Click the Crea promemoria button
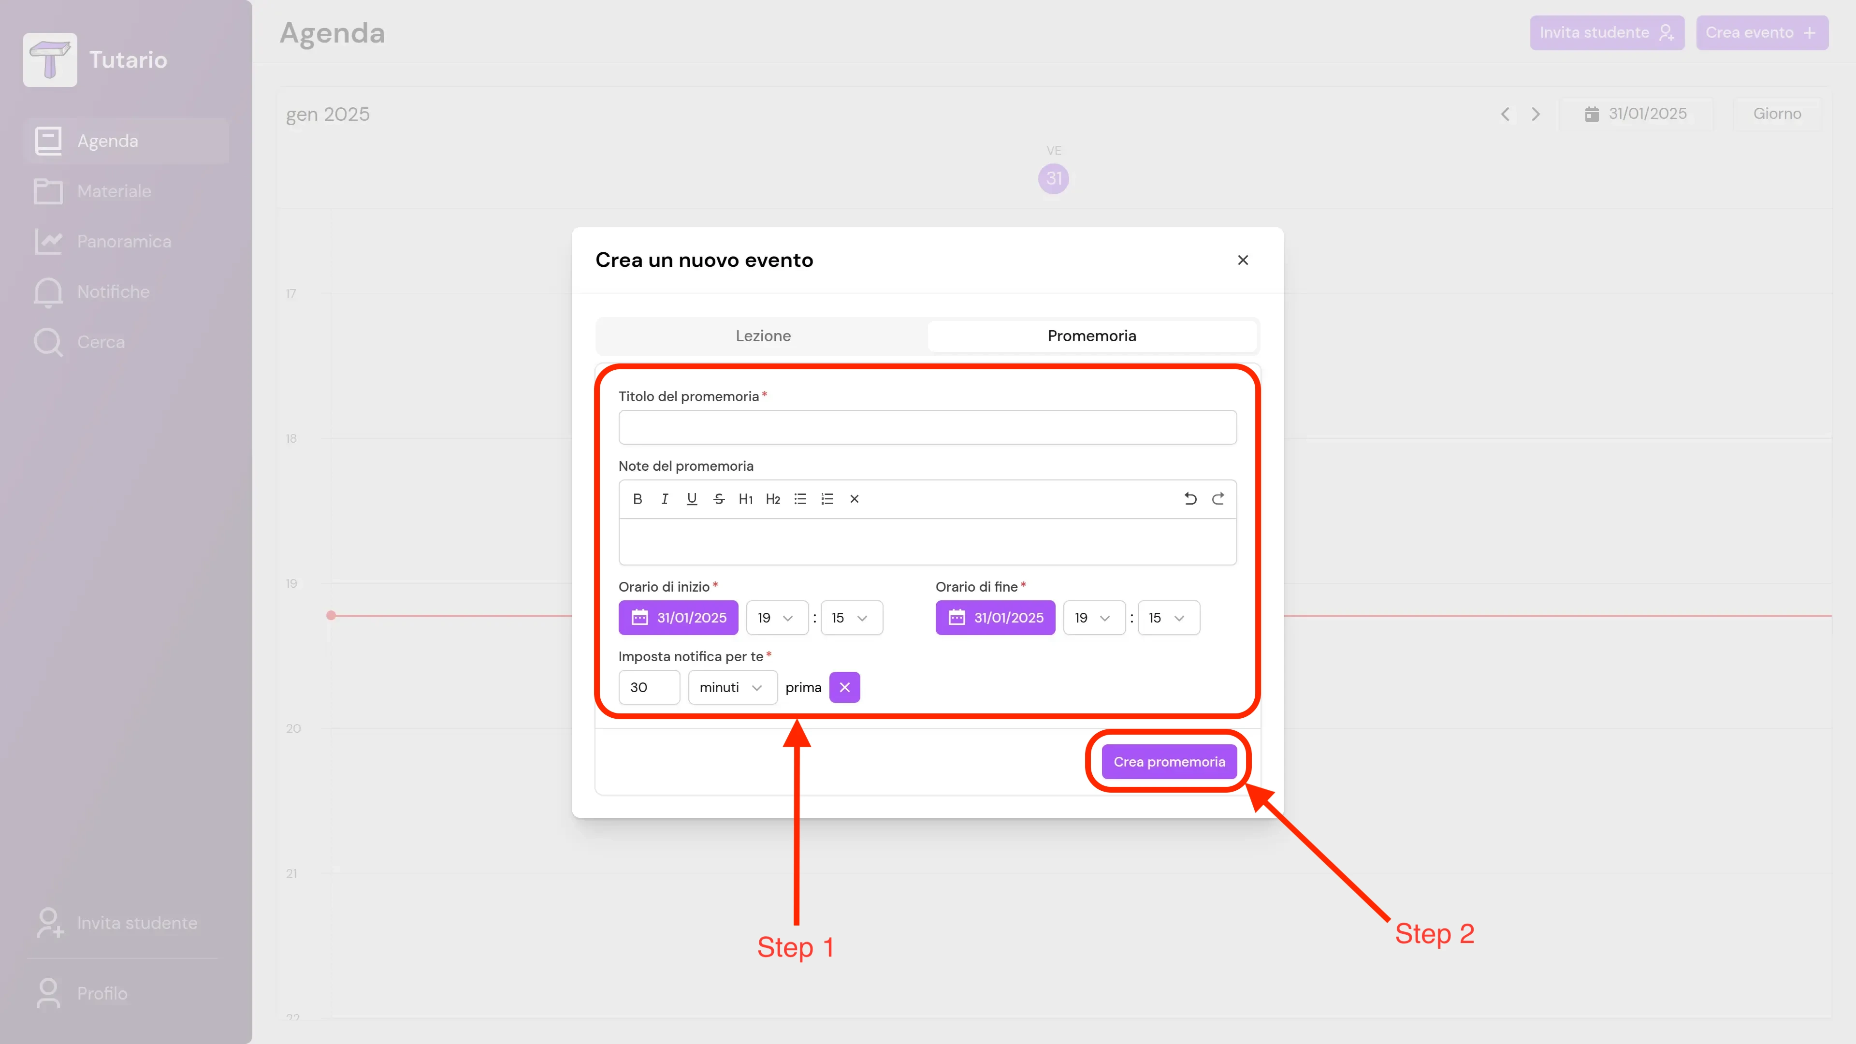The height and width of the screenshot is (1044, 1856). [1169, 762]
